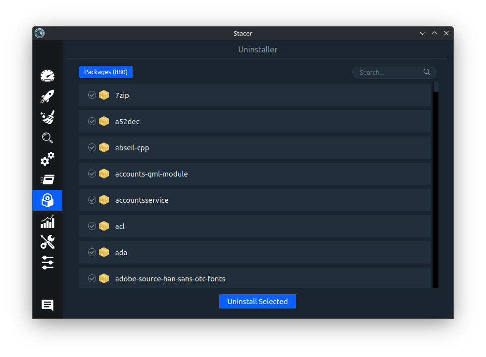This screenshot has height=357, width=486.
Task: Open Feedback chat bubble icon
Action: tap(48, 305)
